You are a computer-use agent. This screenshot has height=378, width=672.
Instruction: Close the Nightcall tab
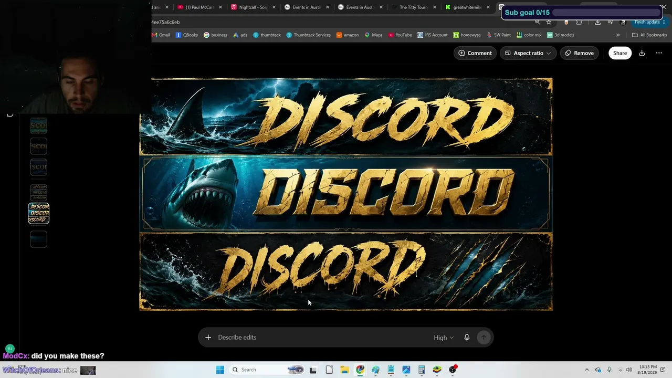[x=274, y=7]
